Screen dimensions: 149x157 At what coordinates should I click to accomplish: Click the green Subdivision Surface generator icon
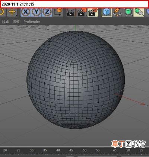pyautogui.click(x=128, y=12)
